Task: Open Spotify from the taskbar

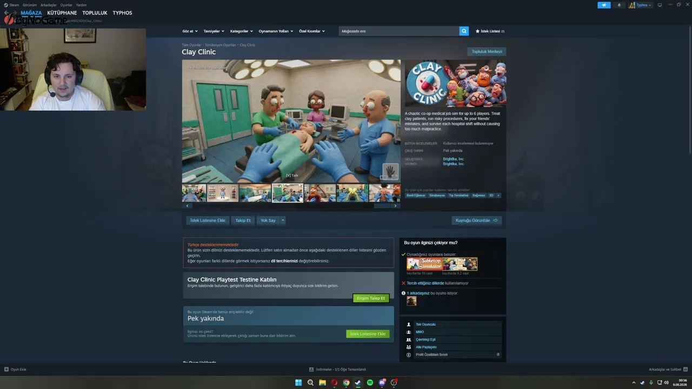Action: (370, 383)
